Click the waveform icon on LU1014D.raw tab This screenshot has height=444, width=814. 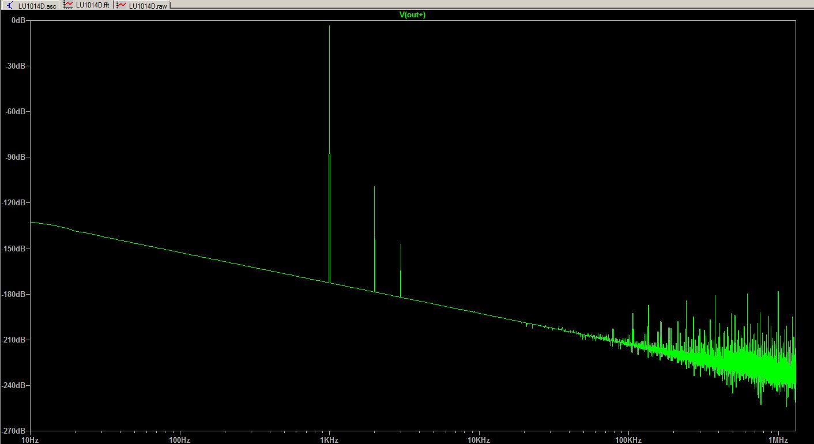[121, 5]
